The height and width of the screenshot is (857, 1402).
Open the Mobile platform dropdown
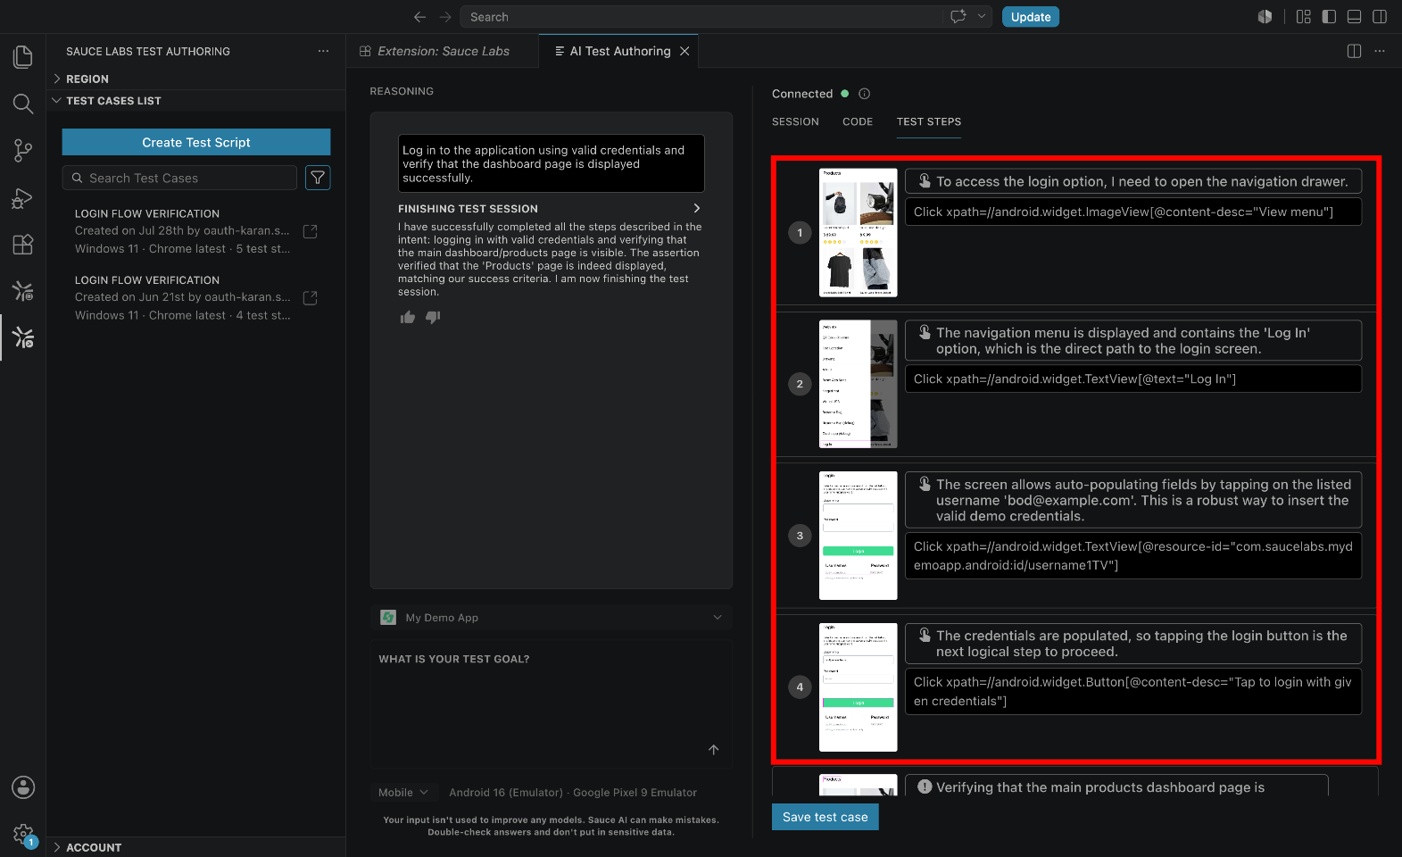tap(403, 793)
